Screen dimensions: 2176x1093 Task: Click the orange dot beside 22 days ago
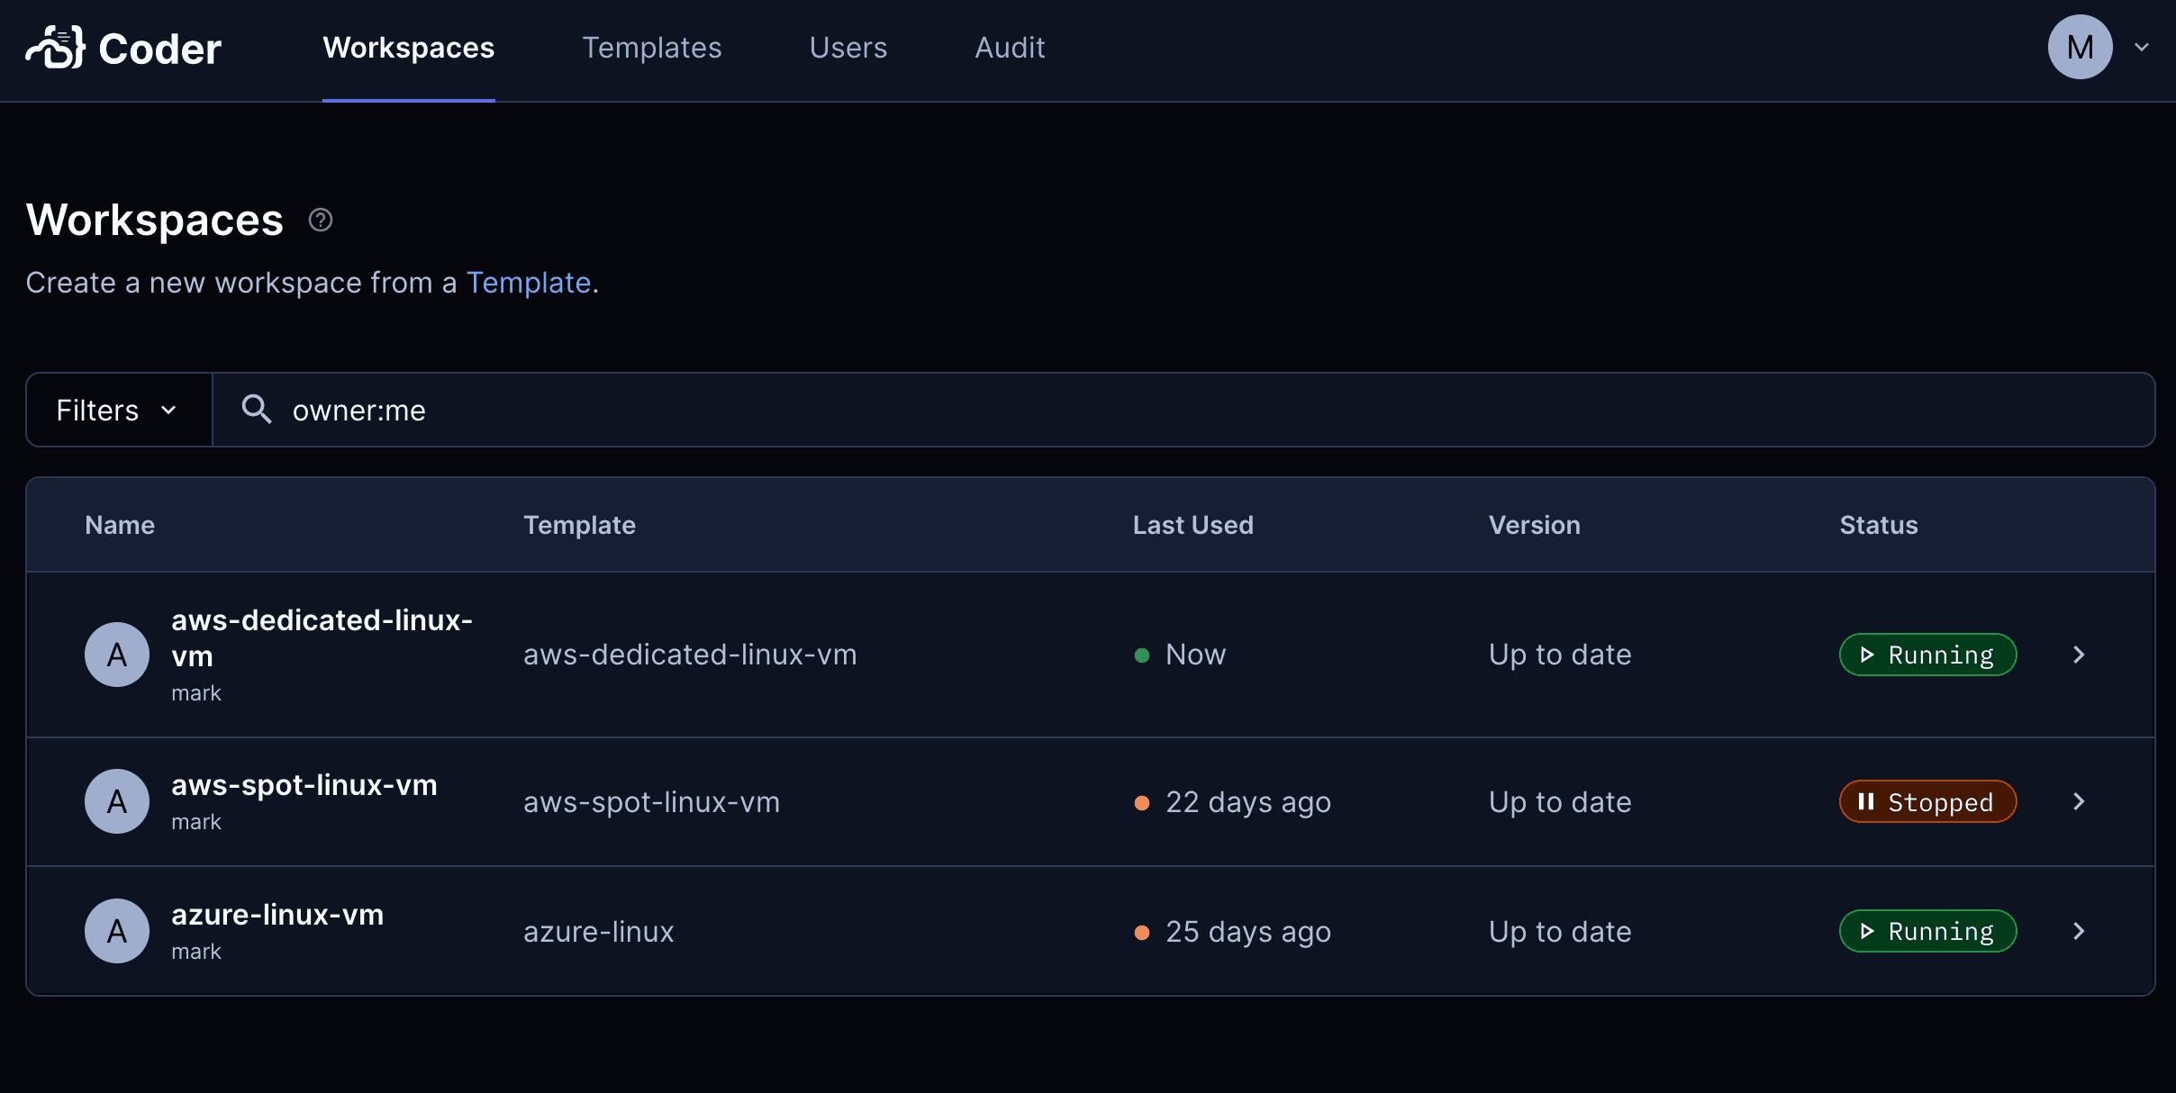tap(1142, 803)
